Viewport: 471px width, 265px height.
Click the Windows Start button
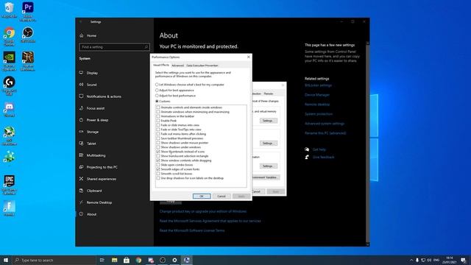point(6,260)
